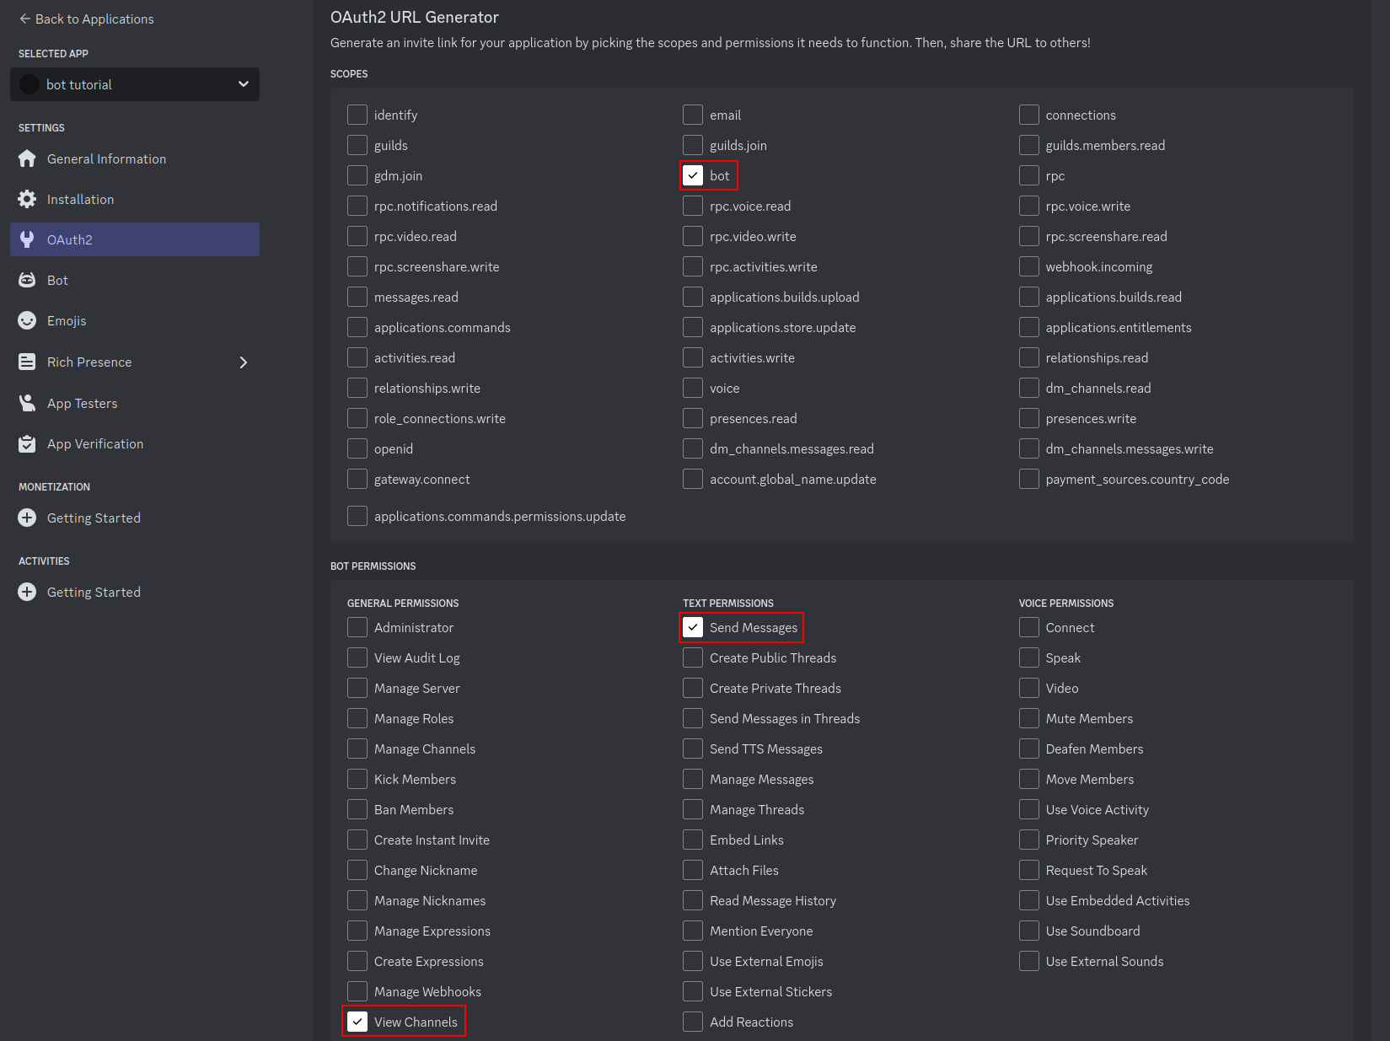Check the Priority Speaker permission
The width and height of the screenshot is (1390, 1041).
point(1029,840)
